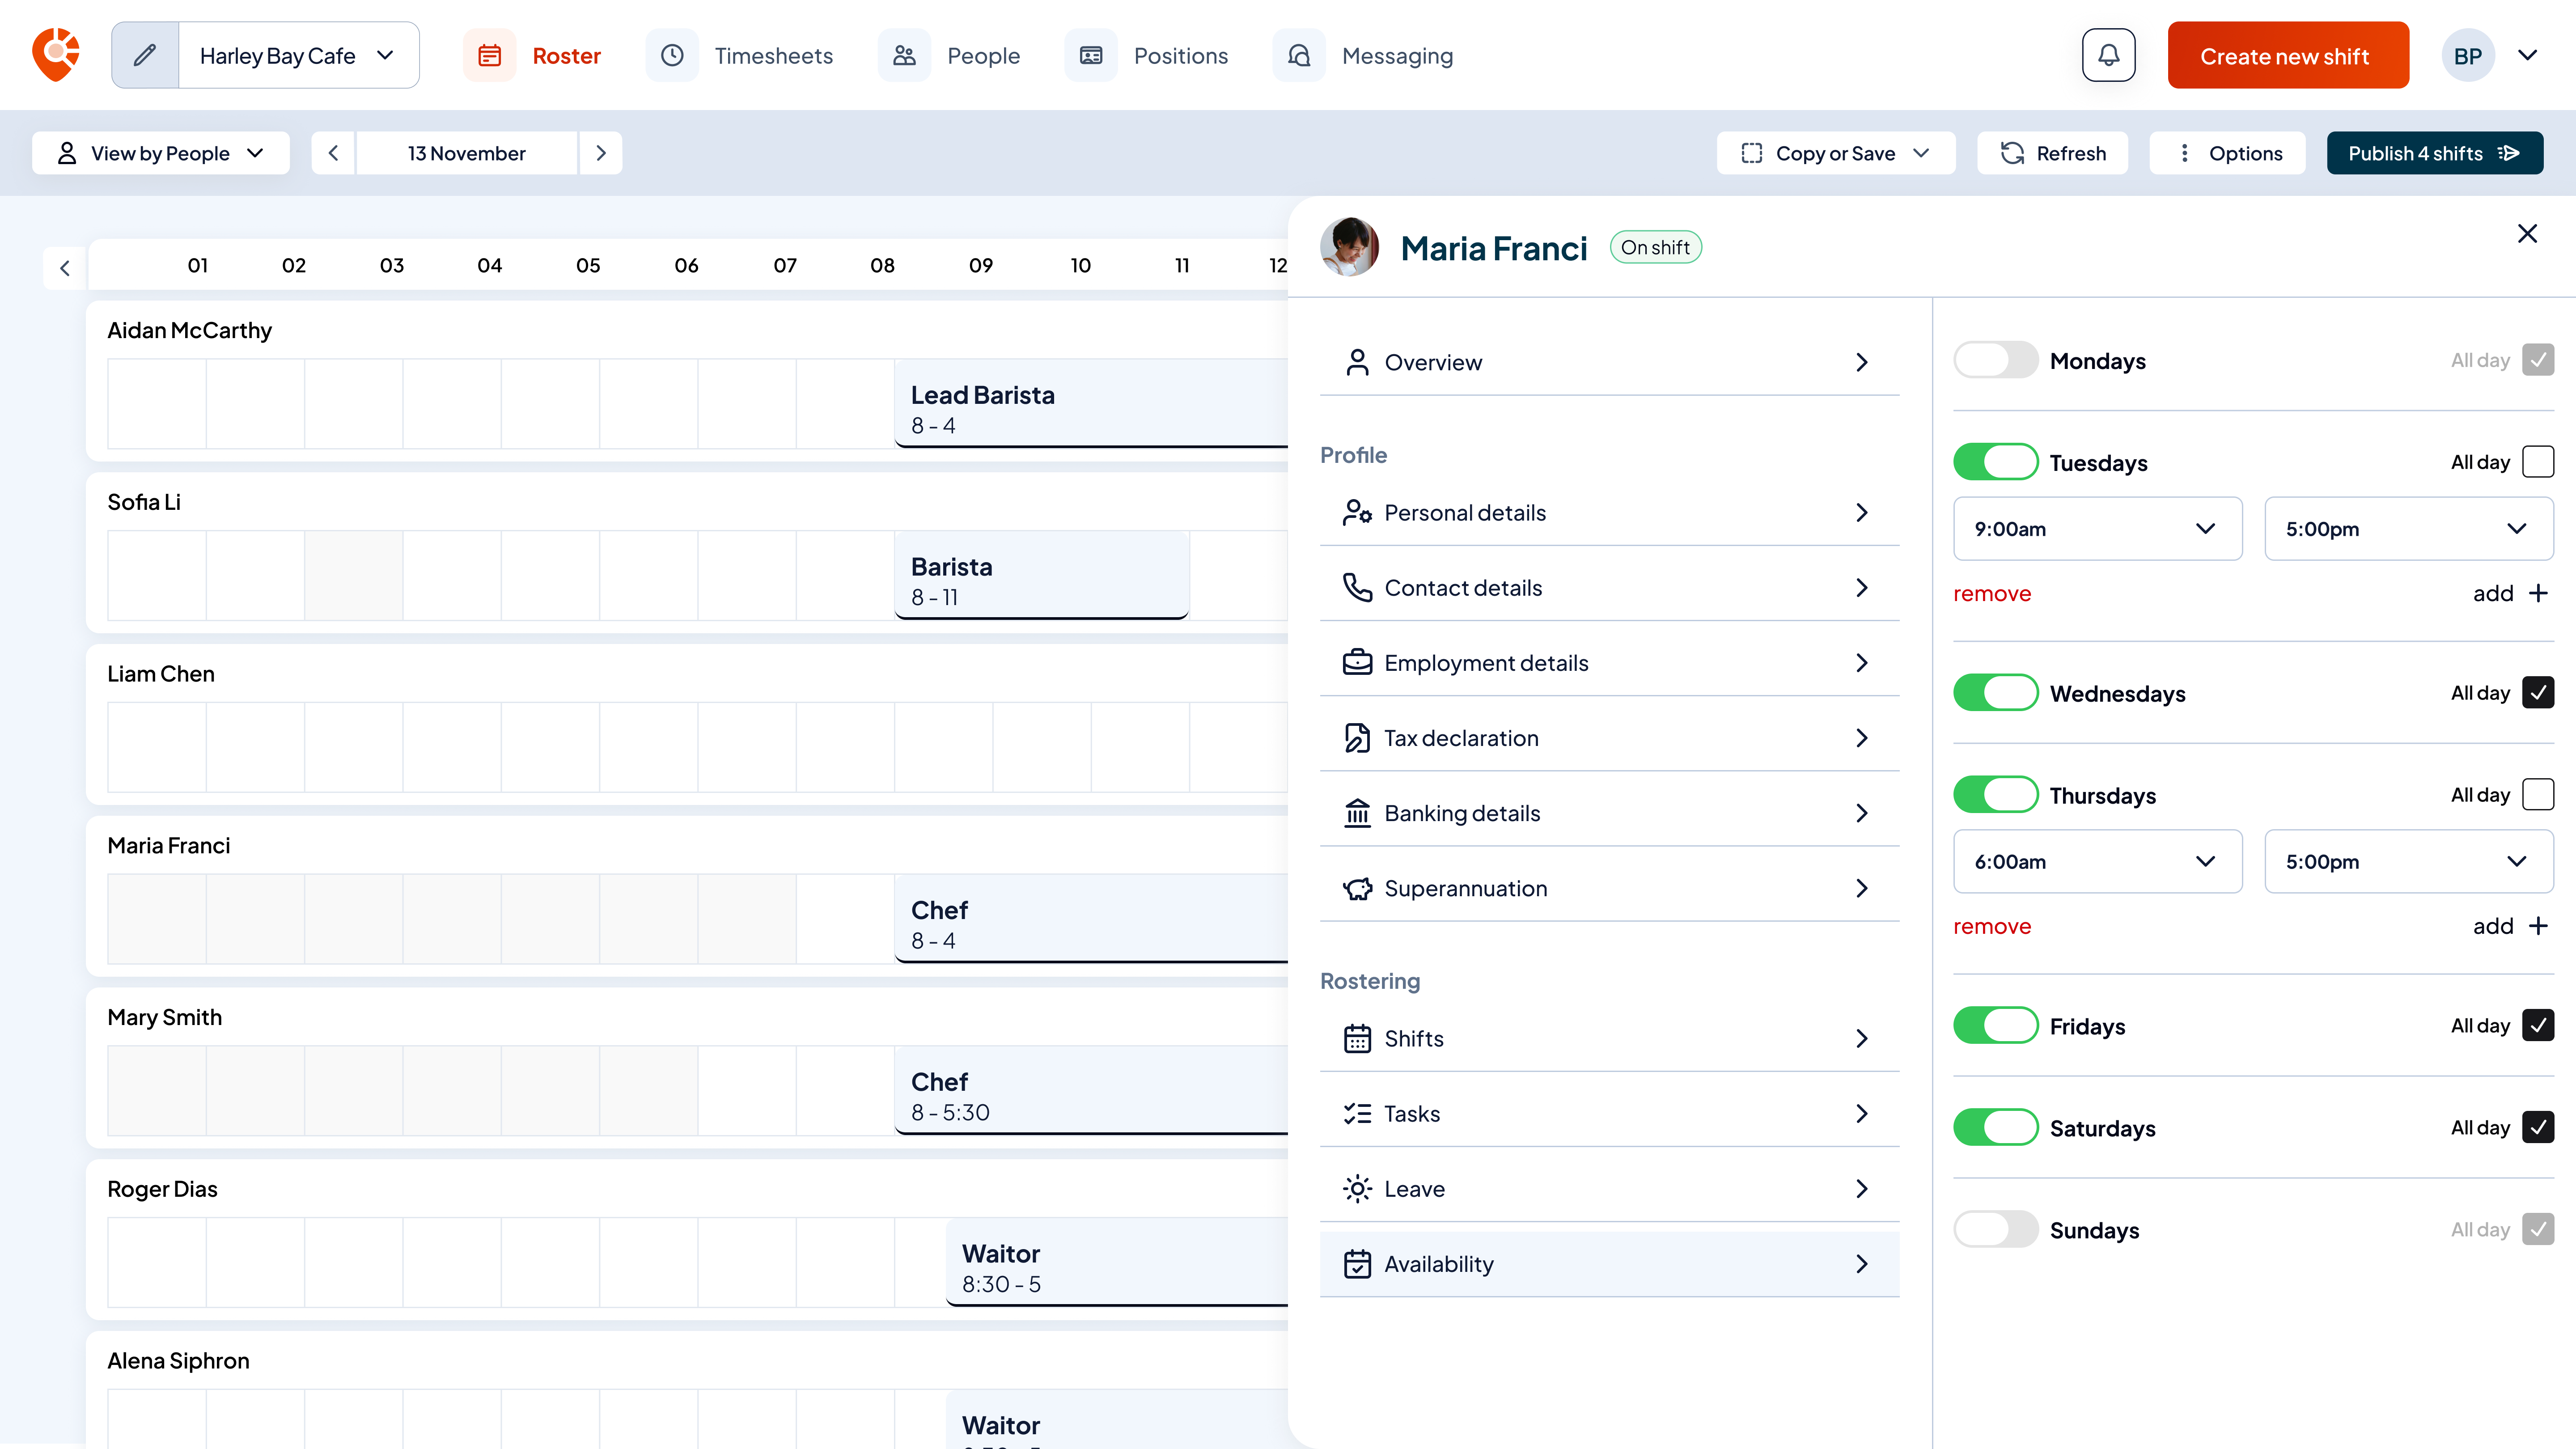Open the Availability section for Maria
The width and height of the screenshot is (2576, 1449).
tap(1609, 1263)
